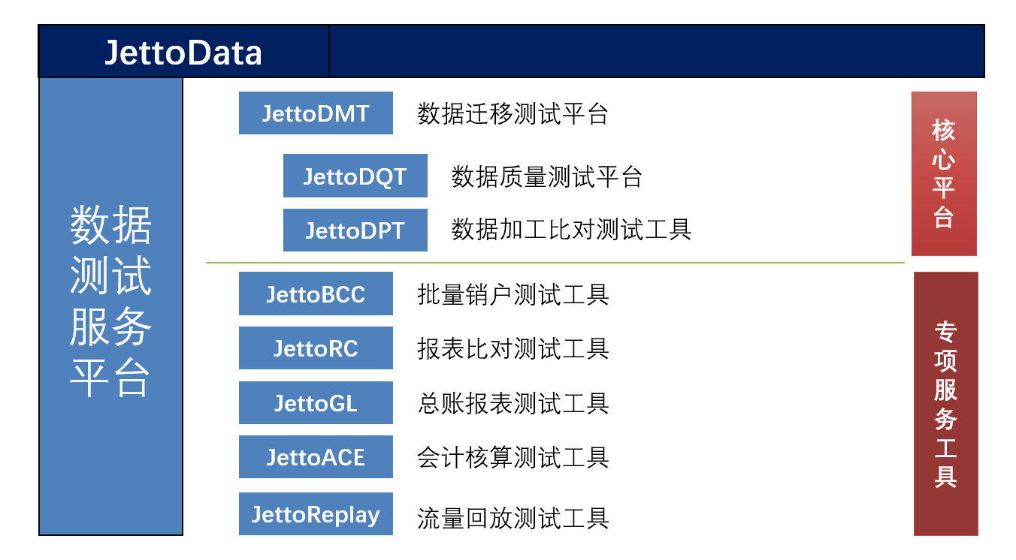Open the 报表比对测试工具 text link
1016x560 pixels.
[x=513, y=349]
